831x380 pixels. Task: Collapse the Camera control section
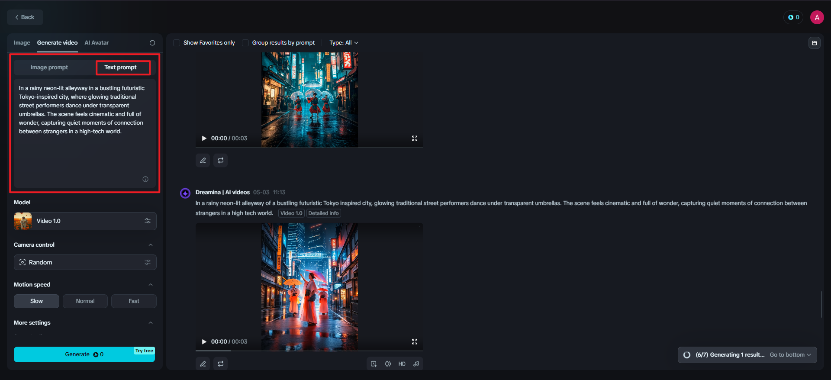click(x=151, y=245)
